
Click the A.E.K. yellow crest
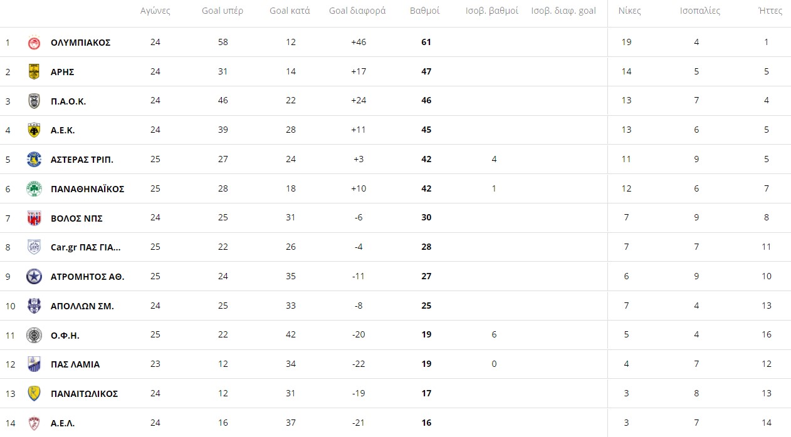[34, 130]
